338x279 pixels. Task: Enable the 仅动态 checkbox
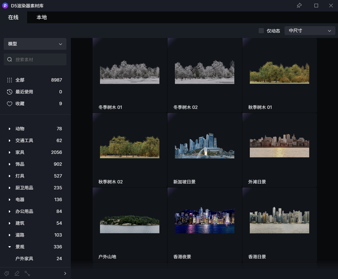click(261, 31)
